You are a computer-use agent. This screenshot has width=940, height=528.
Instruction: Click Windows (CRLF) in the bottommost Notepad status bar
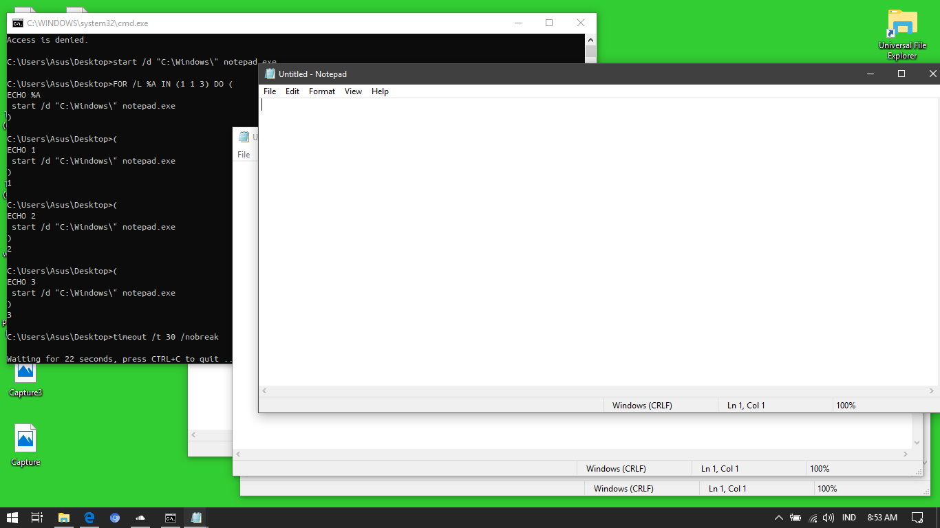click(623, 489)
